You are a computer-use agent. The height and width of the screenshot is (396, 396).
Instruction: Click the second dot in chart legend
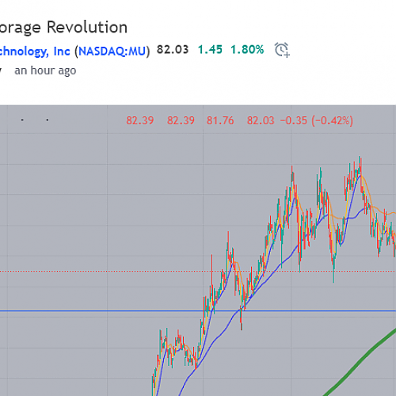(x=48, y=120)
